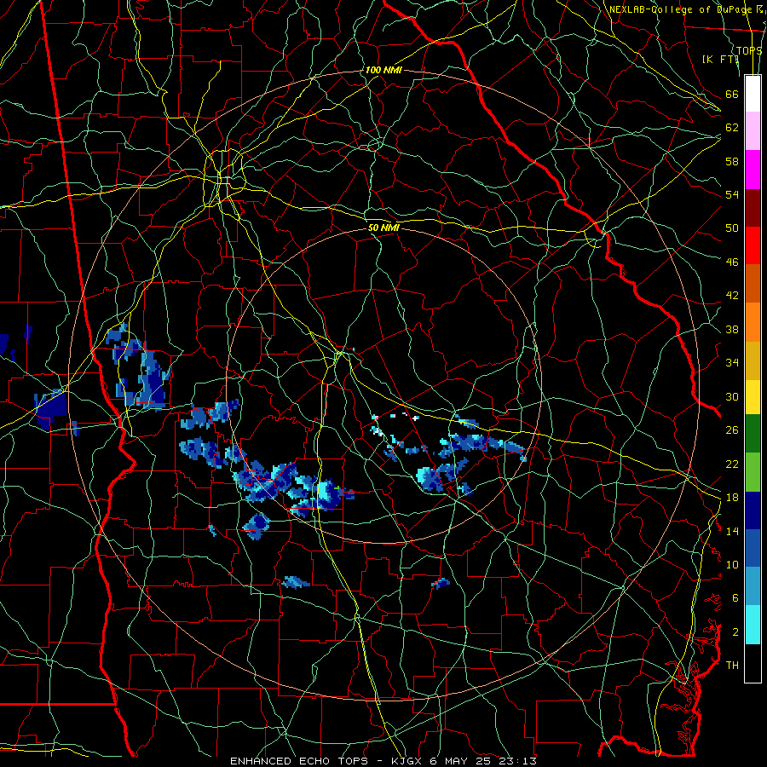Click the "62" legend value

coord(732,128)
